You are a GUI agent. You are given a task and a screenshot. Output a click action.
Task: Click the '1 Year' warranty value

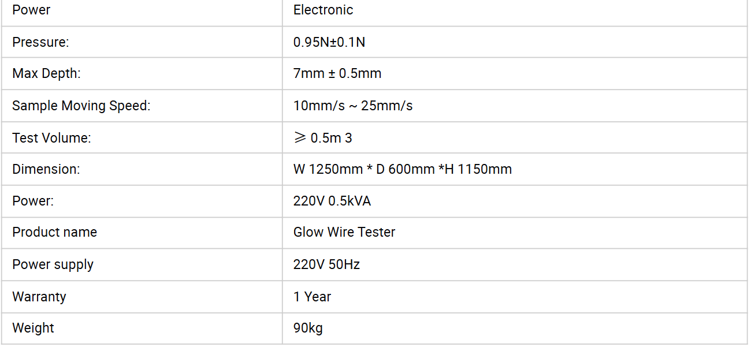pos(312,297)
